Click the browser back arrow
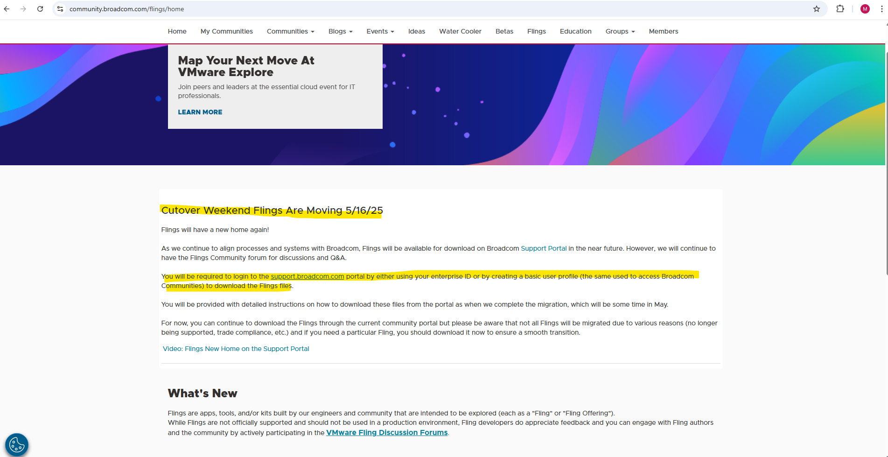 tap(7, 9)
